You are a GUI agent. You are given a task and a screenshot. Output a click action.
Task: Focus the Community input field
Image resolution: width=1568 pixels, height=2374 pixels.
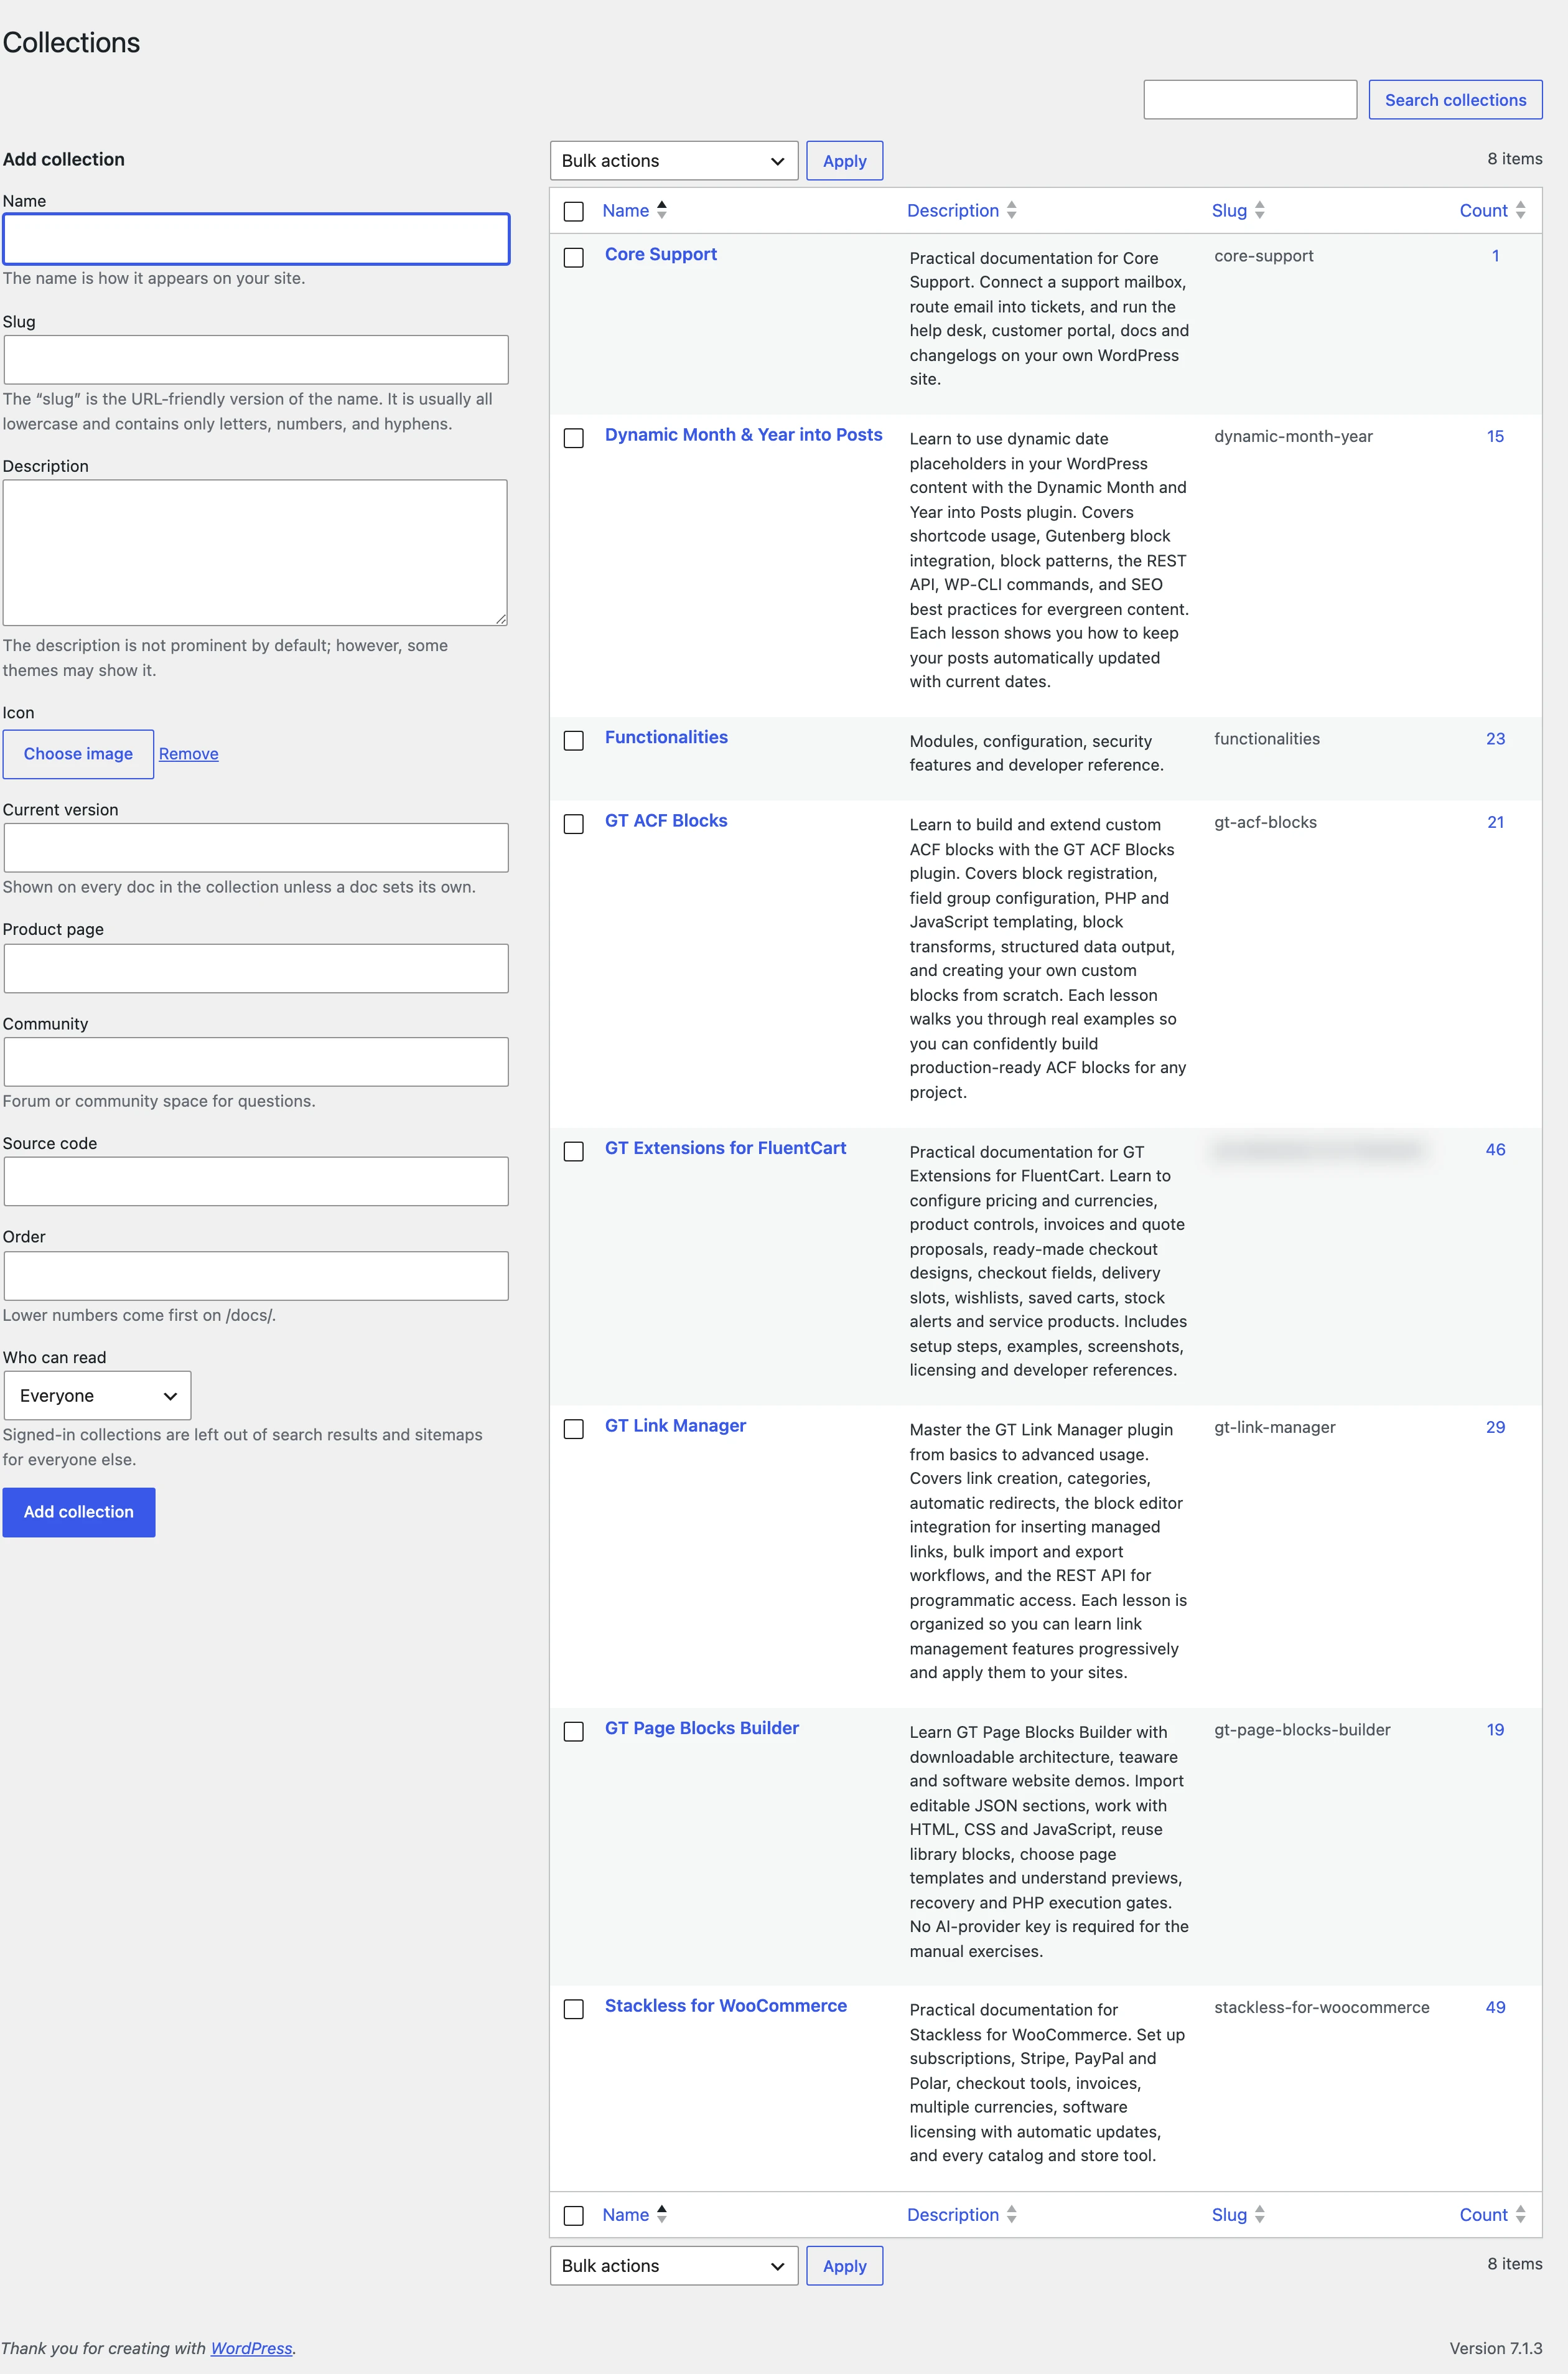[256, 1061]
